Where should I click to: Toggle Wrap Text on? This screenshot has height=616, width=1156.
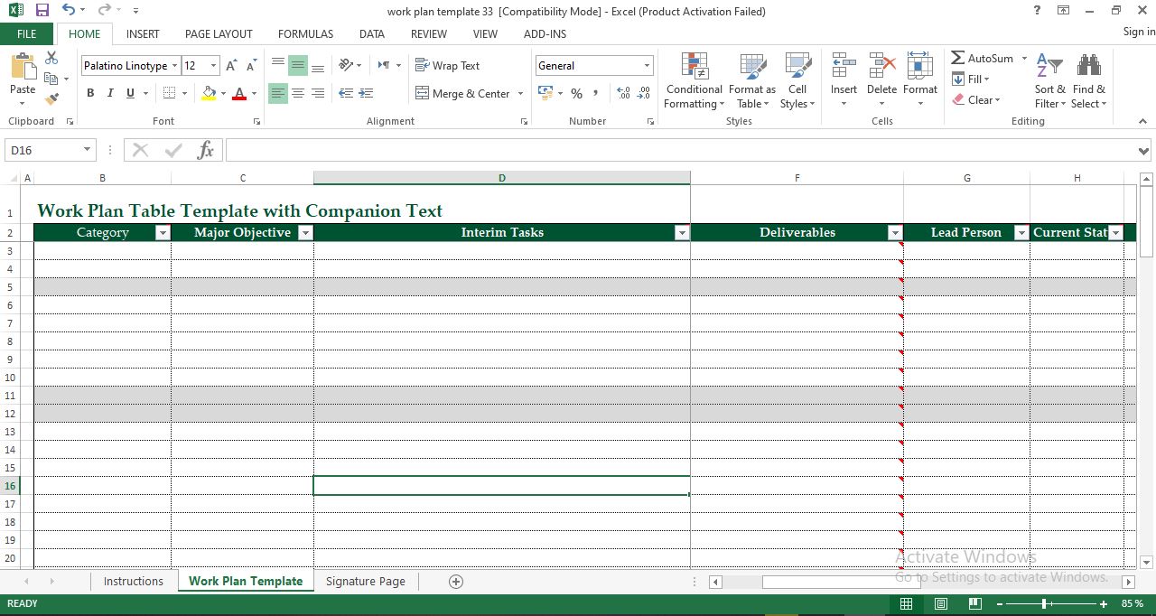click(x=448, y=65)
